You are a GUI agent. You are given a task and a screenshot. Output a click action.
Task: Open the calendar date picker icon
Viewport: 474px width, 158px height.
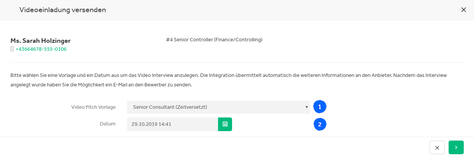pyautogui.click(x=225, y=124)
